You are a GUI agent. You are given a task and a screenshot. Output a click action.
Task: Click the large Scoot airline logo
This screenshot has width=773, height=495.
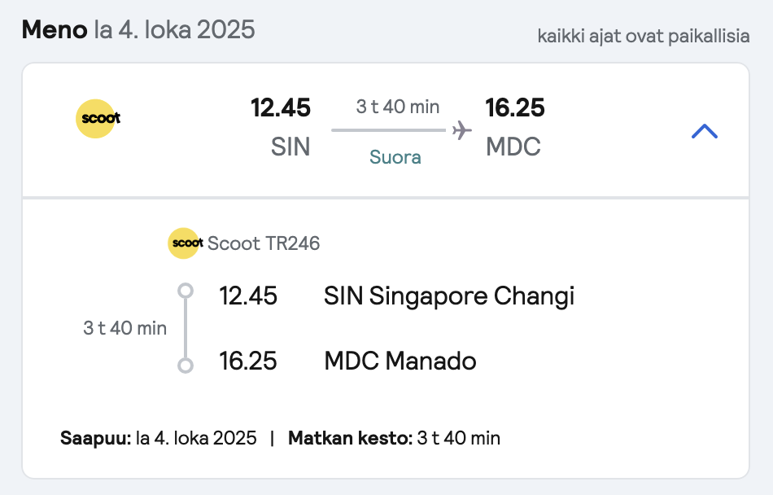[98, 118]
